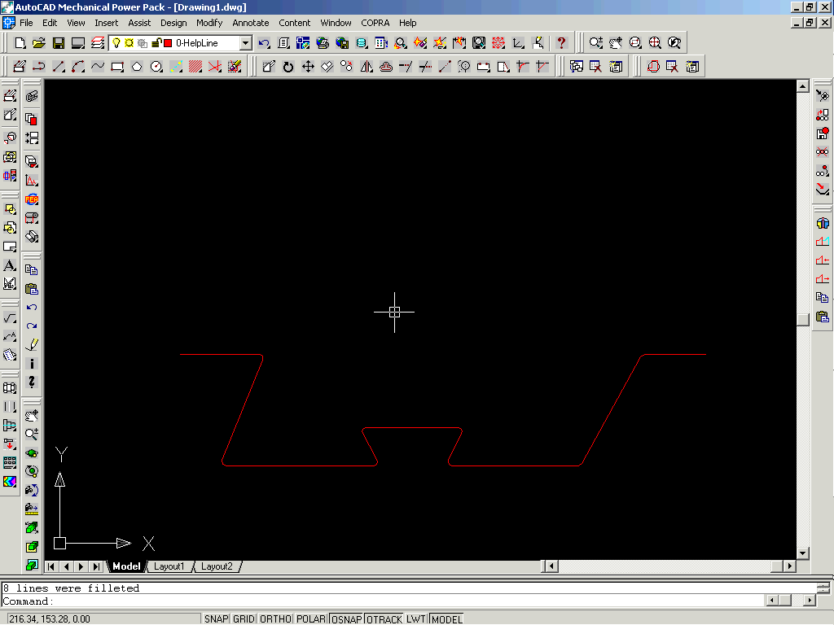Open the layer manager stacked-sheets icon
The image size is (834, 625).
(x=98, y=43)
